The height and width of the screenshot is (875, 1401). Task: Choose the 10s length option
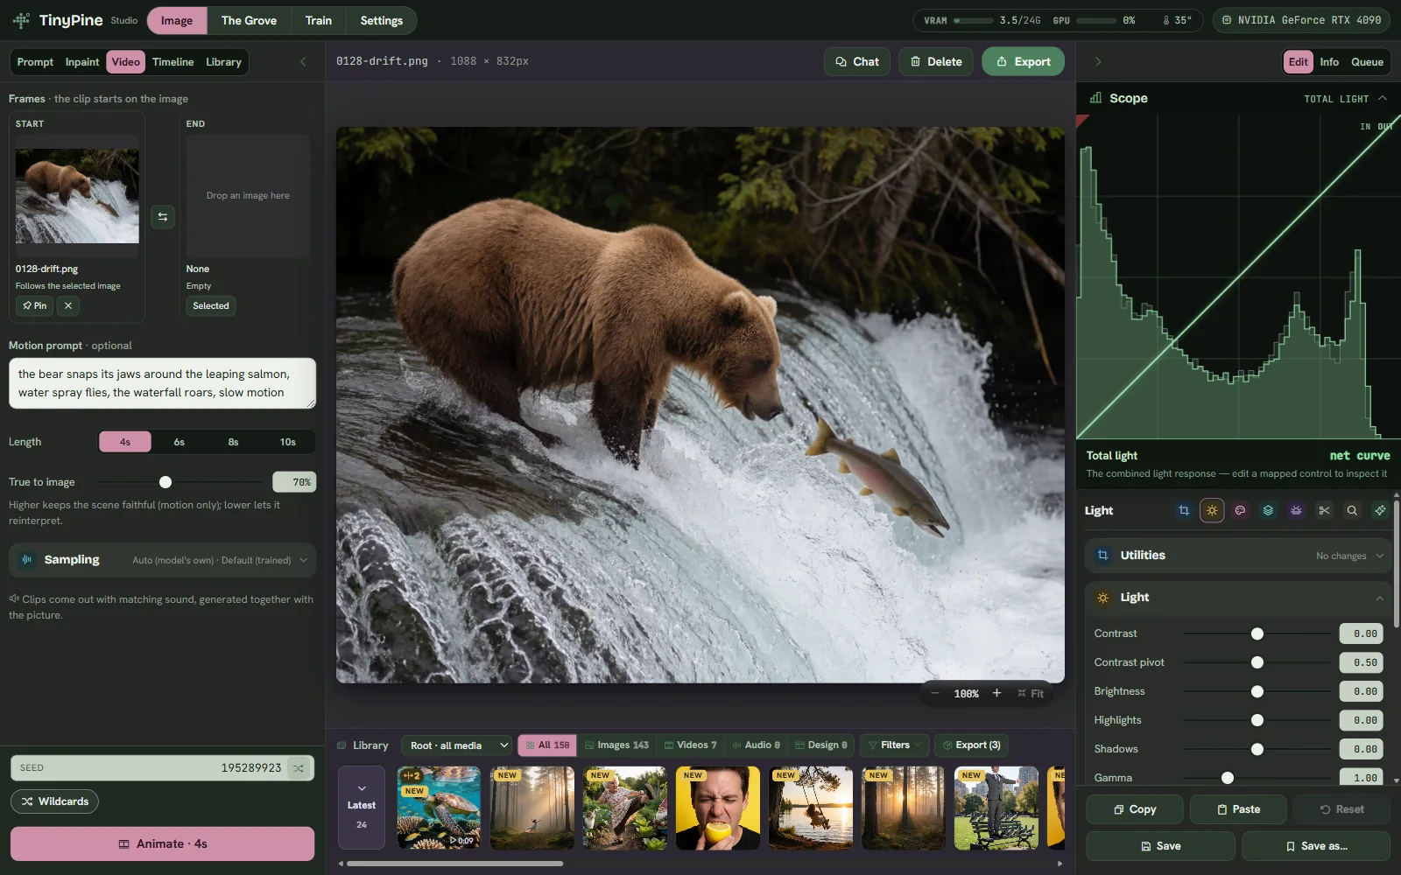point(287,442)
